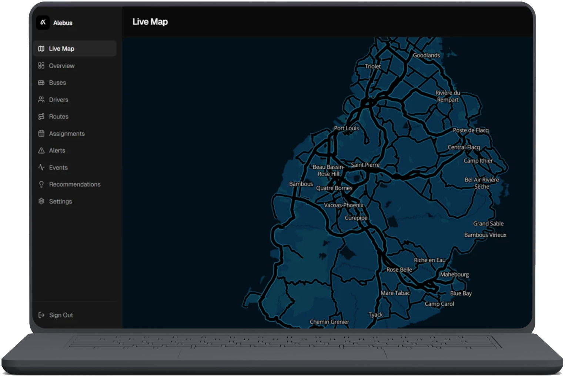Click the Alebus logo icon
Image resolution: width=565 pixels, height=377 pixels.
[43, 22]
